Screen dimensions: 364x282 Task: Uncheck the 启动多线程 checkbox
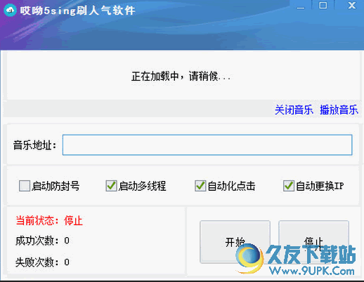[111, 186]
